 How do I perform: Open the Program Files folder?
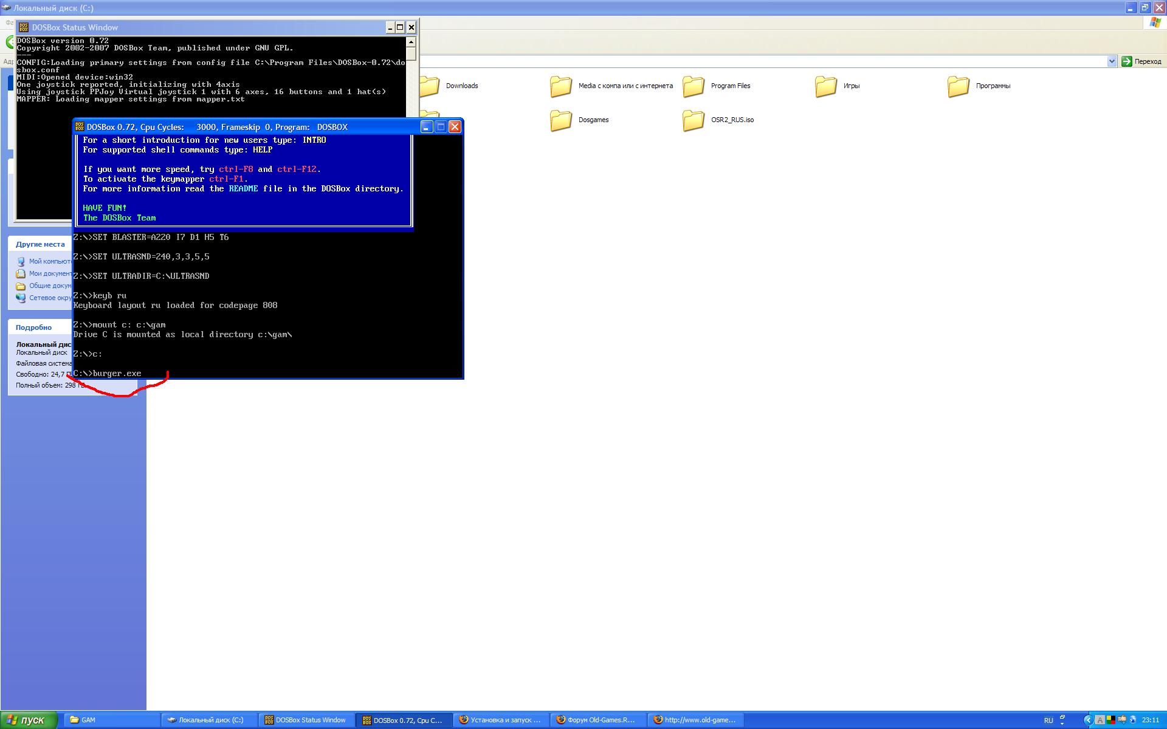[694, 86]
